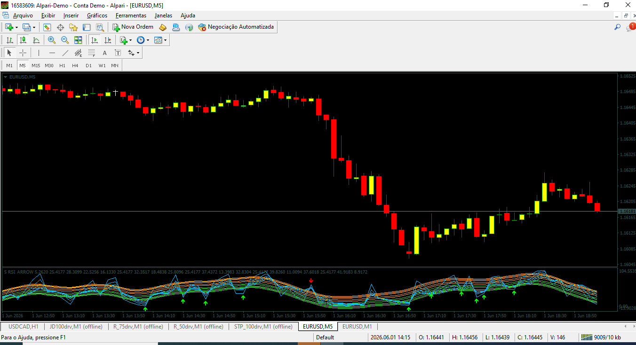Viewport: 636px width, 345px height.
Task: Zoom out of the chart
Action: point(65,40)
